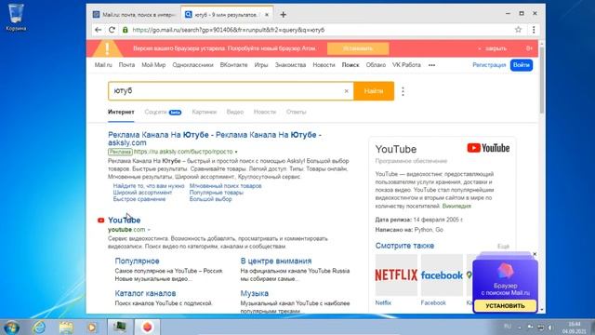Screen dimensions: 595x335
Task: Click the red YouTube favicon beside result
Action: [x=100, y=221]
